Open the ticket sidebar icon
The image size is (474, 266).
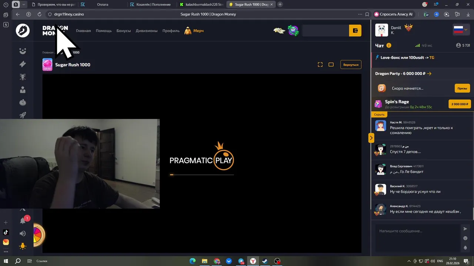[x=23, y=64]
